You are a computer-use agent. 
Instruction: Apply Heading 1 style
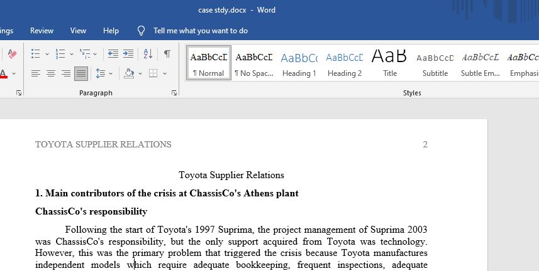299,64
